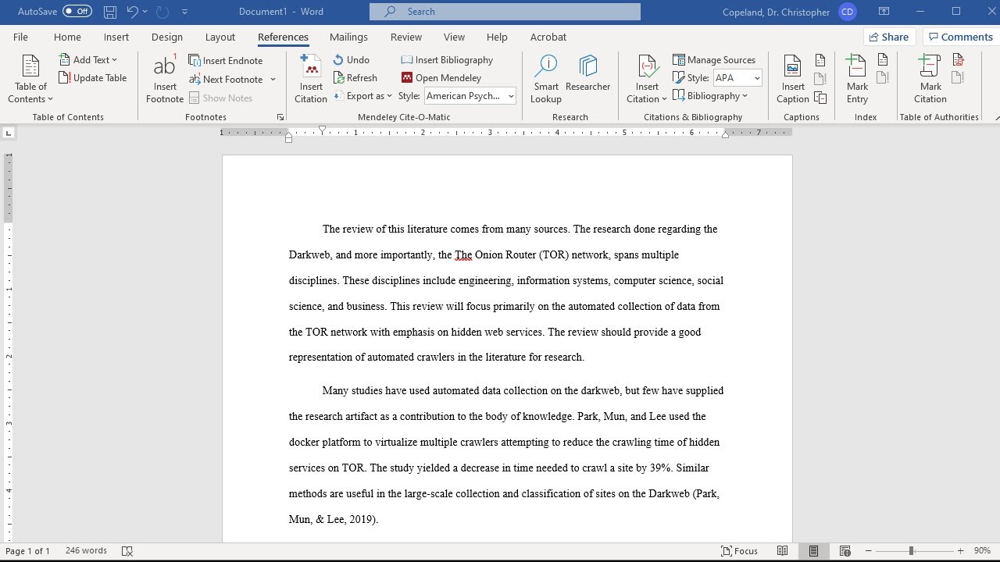Viewport: 1000px width, 562px height.
Task: Click the misspelled word "The" underlined red
Action: (463, 255)
